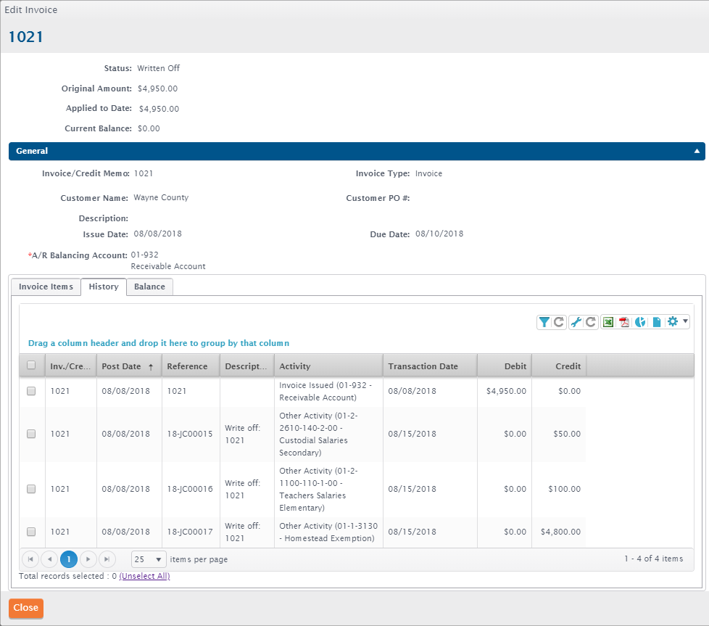Export the history grid to Excel
Screen dimensions: 709x626
(608, 322)
